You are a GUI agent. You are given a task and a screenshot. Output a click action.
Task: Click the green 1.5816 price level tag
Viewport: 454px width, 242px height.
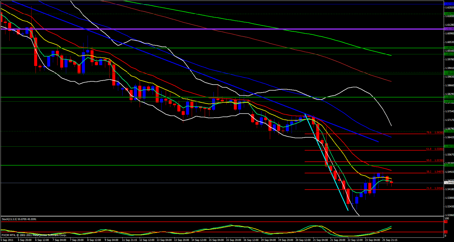(449, 97)
